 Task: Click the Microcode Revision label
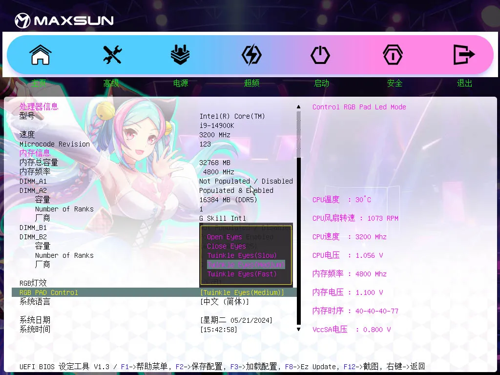coord(55,144)
